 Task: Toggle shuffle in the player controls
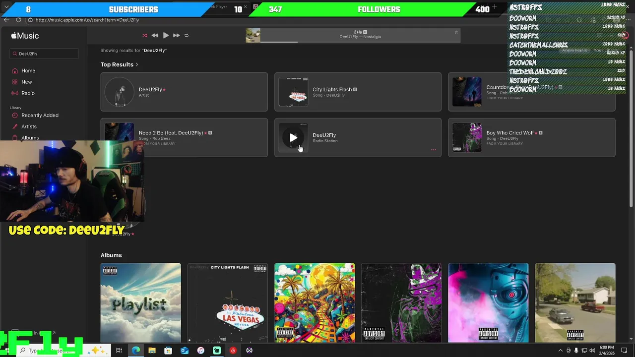click(x=145, y=35)
